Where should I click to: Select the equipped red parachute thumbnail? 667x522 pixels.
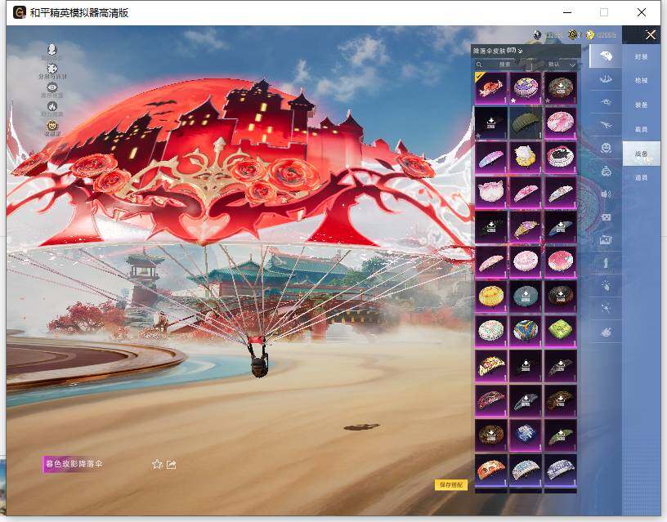(491, 87)
